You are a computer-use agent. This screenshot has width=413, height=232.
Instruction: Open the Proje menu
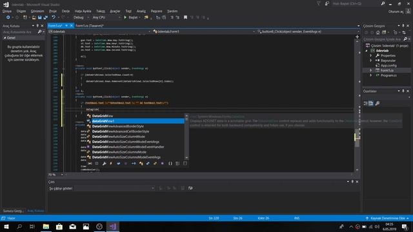53,12
